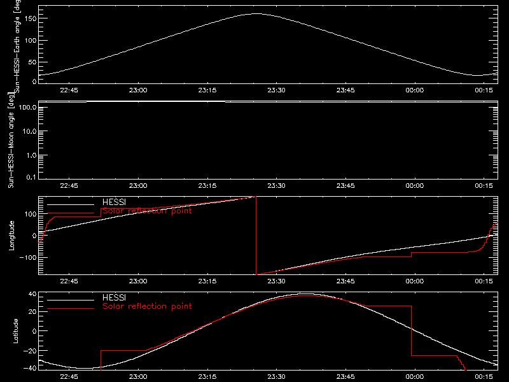Click red legend line sample in Longitude plot
The width and height of the screenshot is (509, 382).
coord(71,213)
